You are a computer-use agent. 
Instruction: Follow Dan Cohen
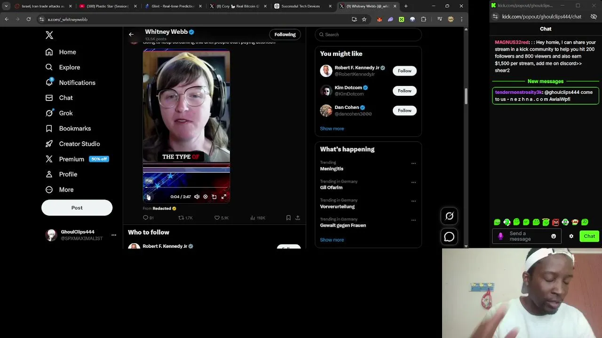(404, 110)
